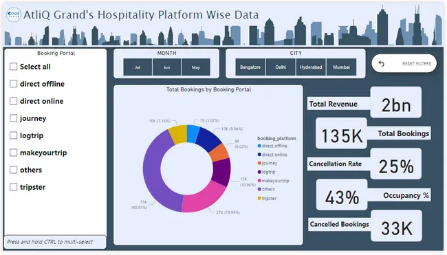Image resolution: width=447 pixels, height=255 pixels.
Task: Tick the Select all checkbox
Action: click(13, 67)
